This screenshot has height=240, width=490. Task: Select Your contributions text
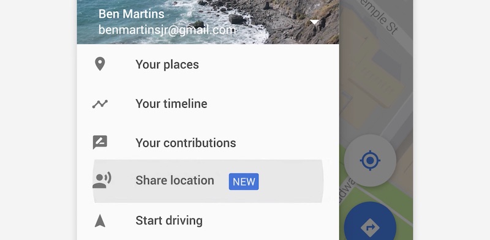click(x=186, y=143)
